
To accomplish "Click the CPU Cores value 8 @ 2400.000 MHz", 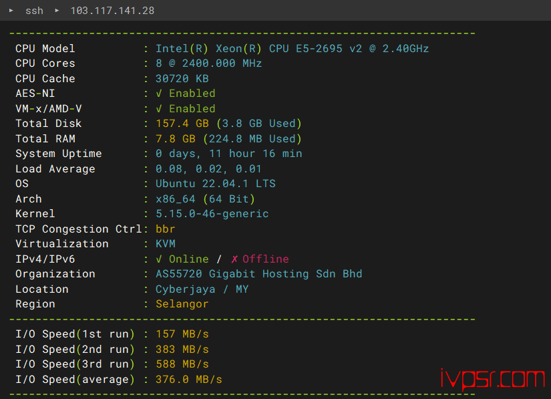I will tap(209, 63).
